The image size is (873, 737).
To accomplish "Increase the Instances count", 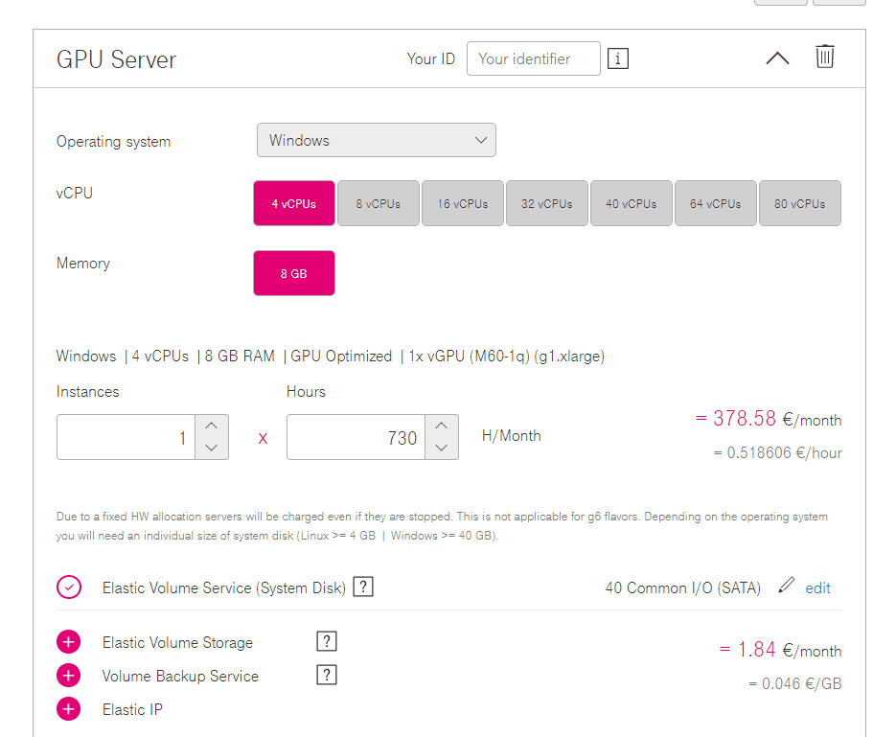I will click(x=212, y=426).
